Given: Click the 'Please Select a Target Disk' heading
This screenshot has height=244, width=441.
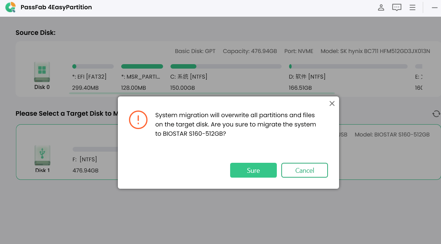Looking at the screenshot, I should [x=67, y=113].
